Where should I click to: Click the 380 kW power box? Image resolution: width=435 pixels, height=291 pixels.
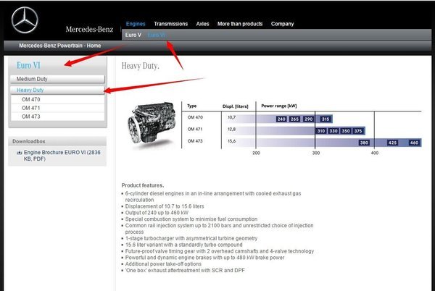364,143
